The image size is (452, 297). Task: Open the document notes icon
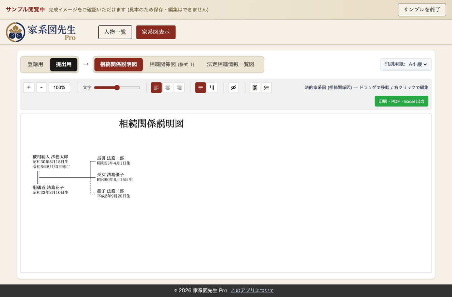[255, 88]
